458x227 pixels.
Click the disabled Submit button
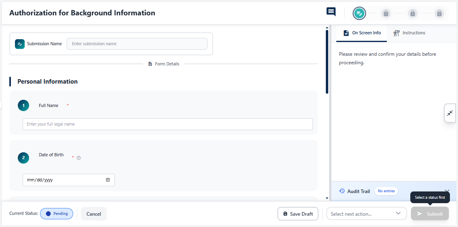[x=430, y=214]
